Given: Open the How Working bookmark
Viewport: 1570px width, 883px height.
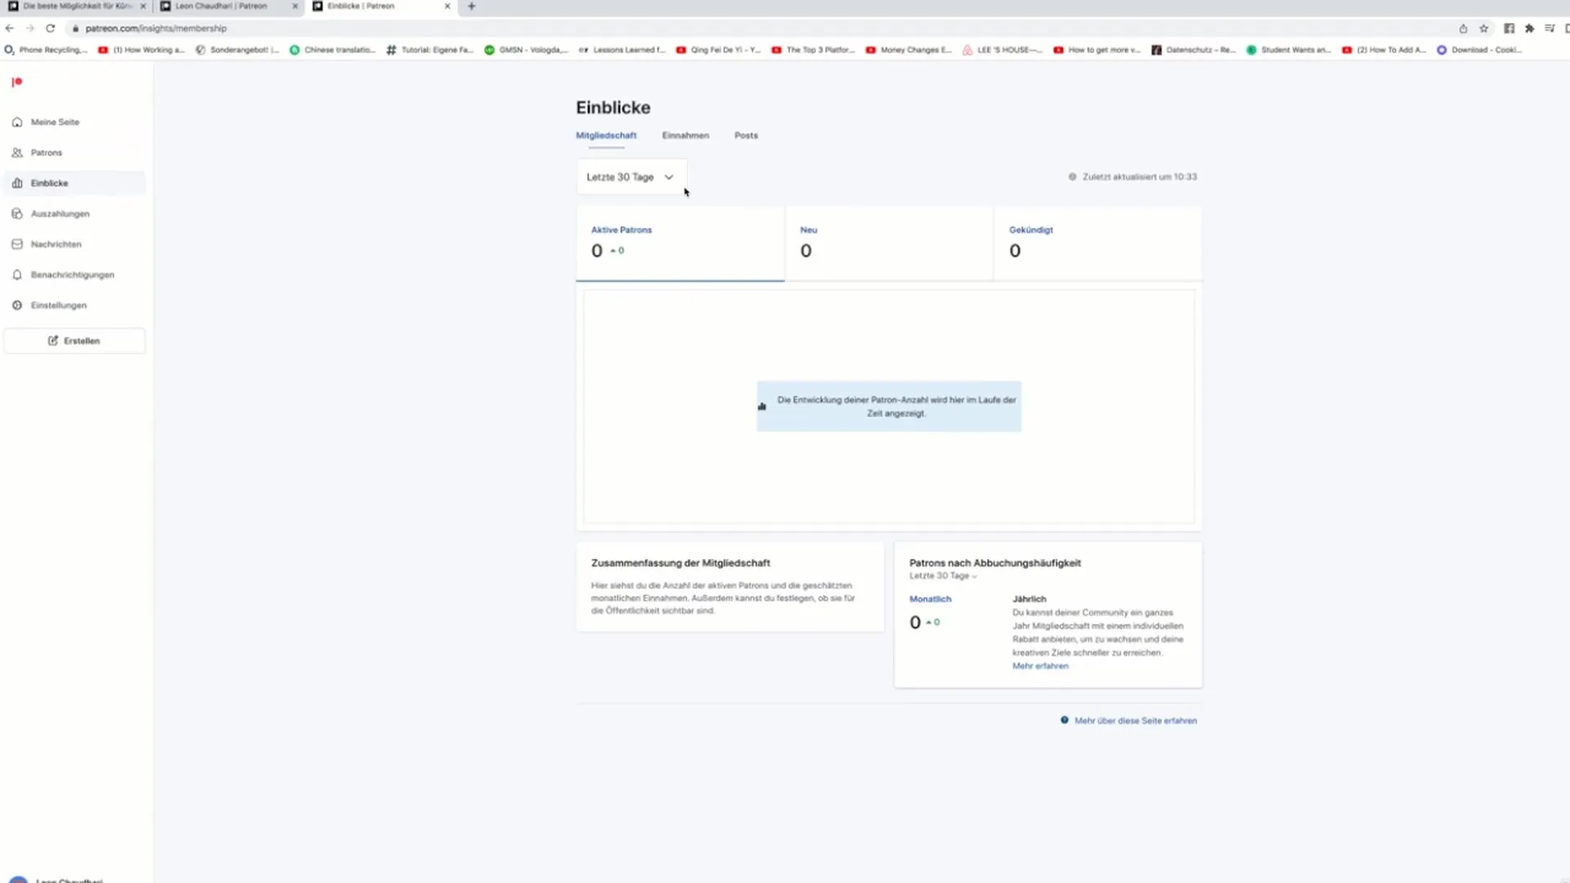Looking at the screenshot, I should click(x=142, y=50).
